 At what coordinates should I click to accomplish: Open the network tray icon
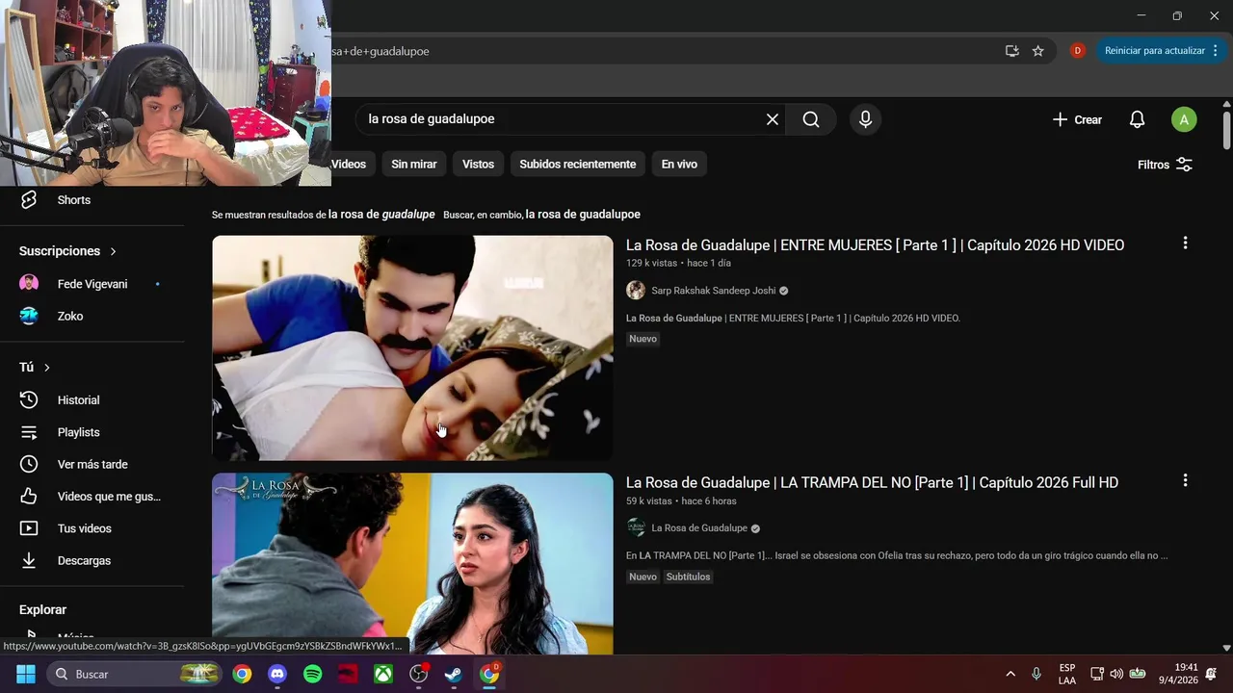point(1096,674)
